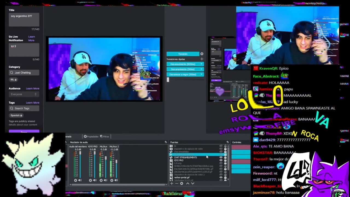350x197 pixels.
Task: Open KIYO PRO audio settings gear
Action: [91, 180]
